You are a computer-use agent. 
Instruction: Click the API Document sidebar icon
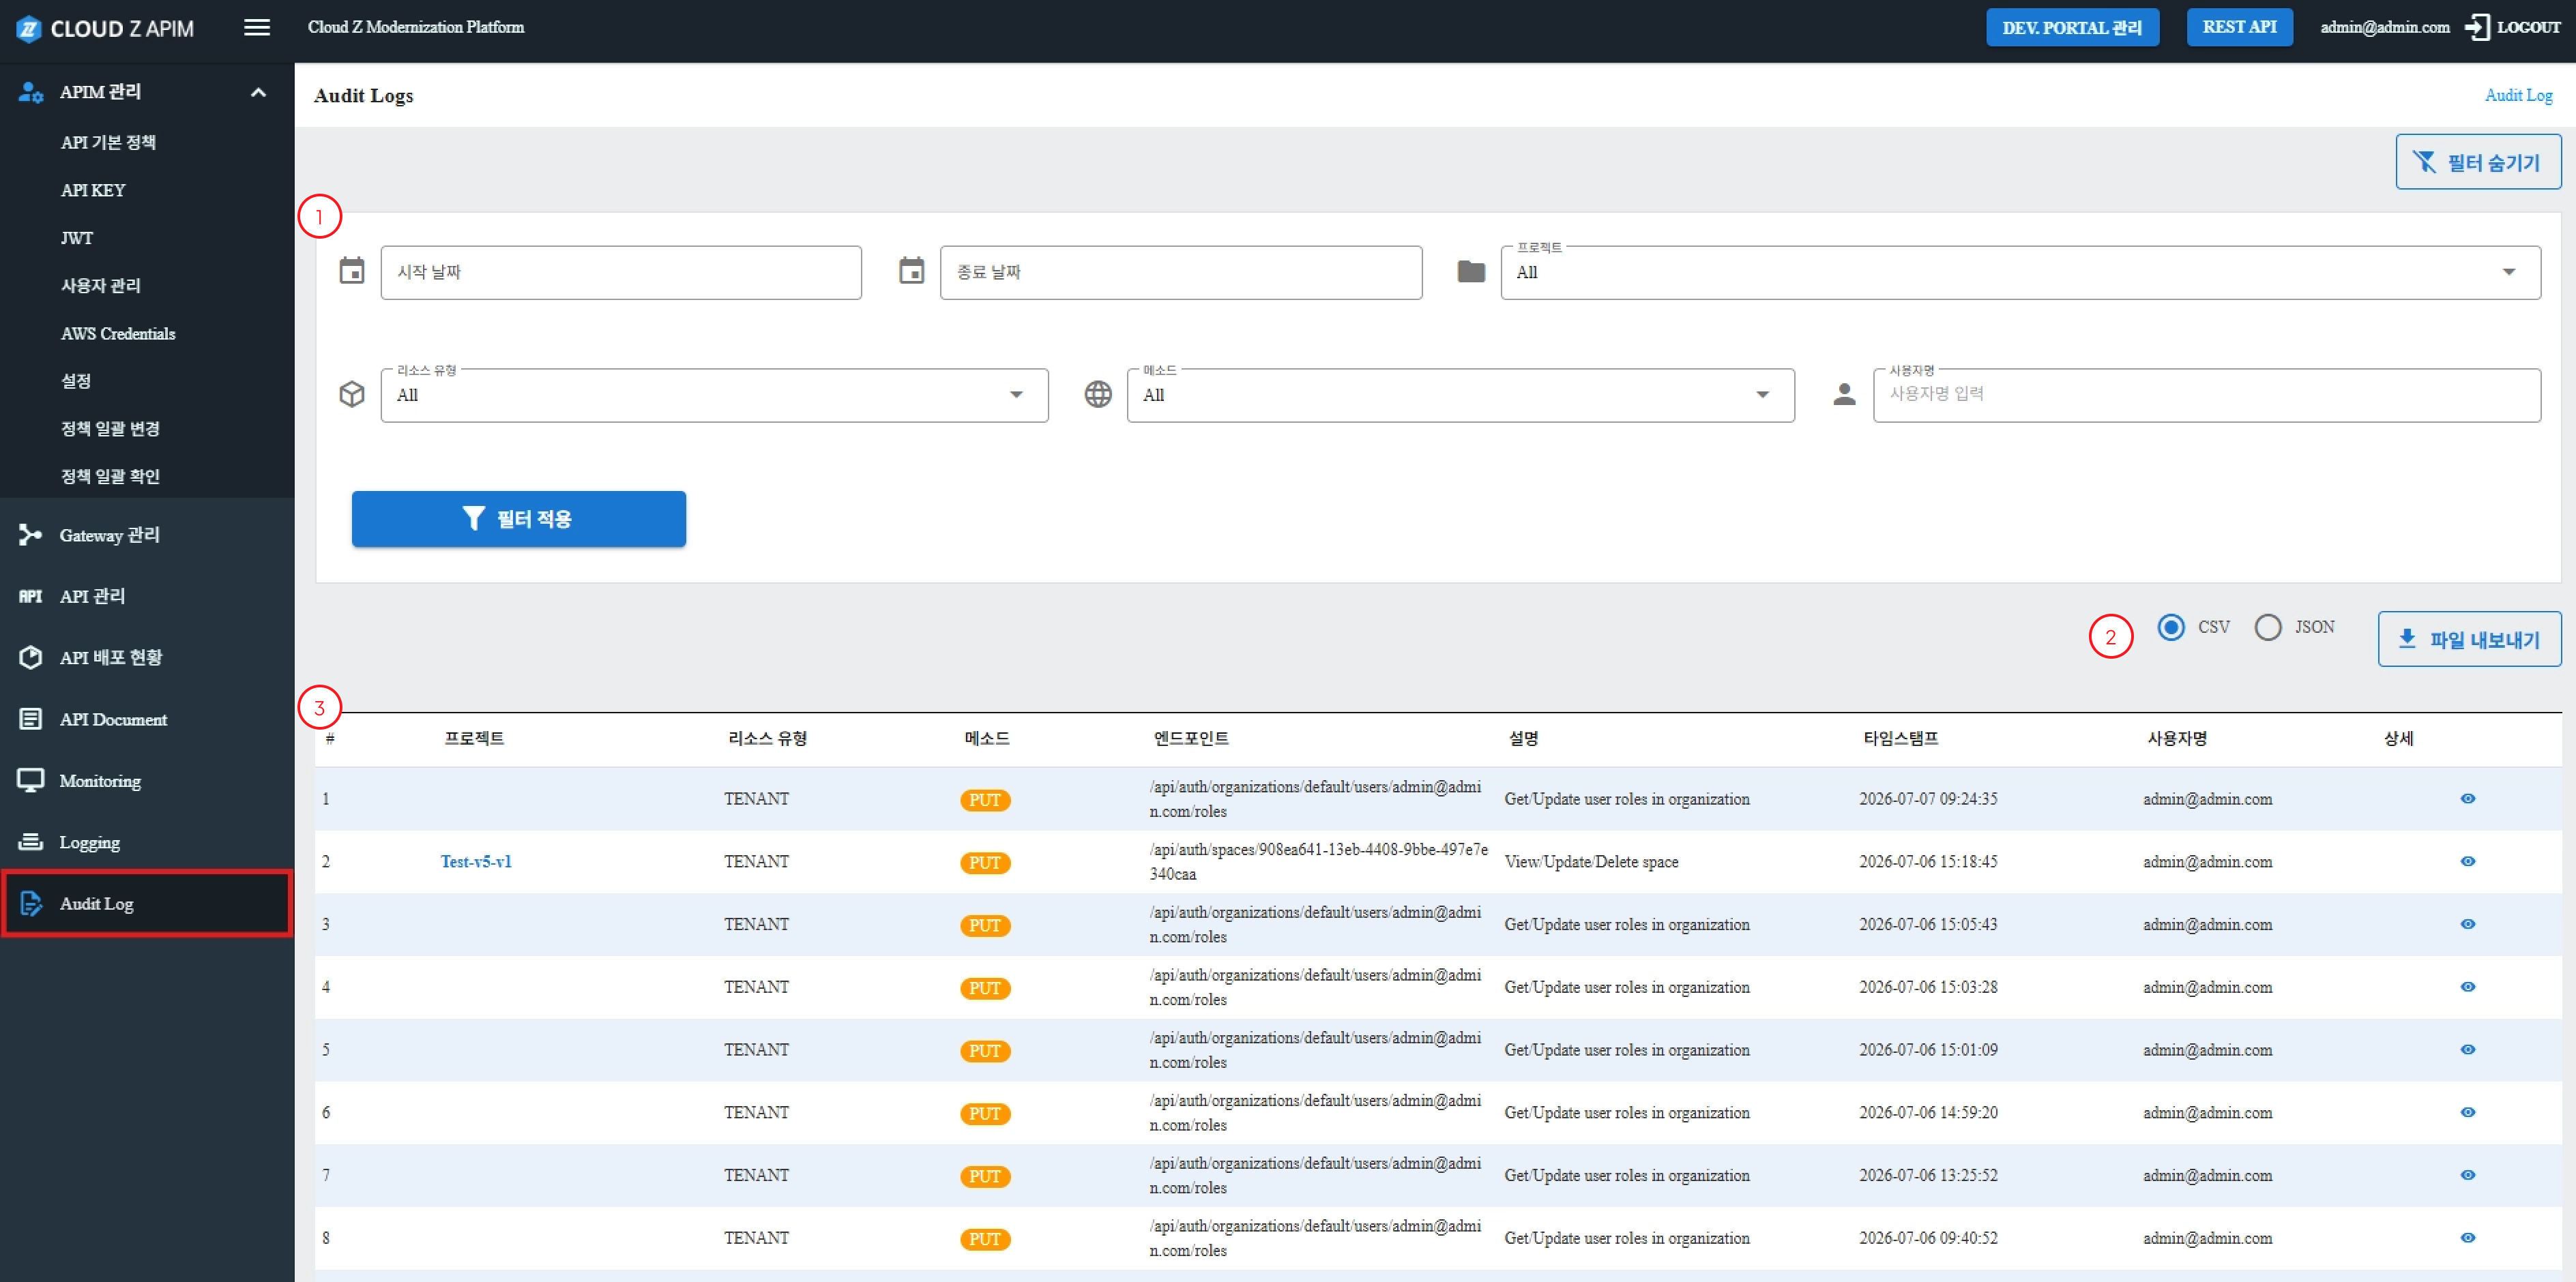tap(30, 719)
